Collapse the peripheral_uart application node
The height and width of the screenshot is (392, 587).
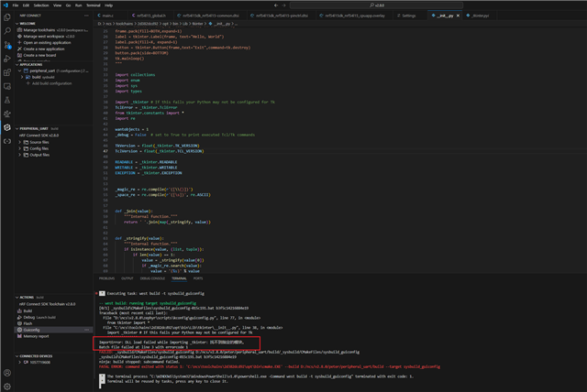[20, 71]
